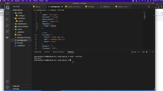Maximize the panel with up chevron
Screen dimensions: 163x91
[x=150, y=52]
